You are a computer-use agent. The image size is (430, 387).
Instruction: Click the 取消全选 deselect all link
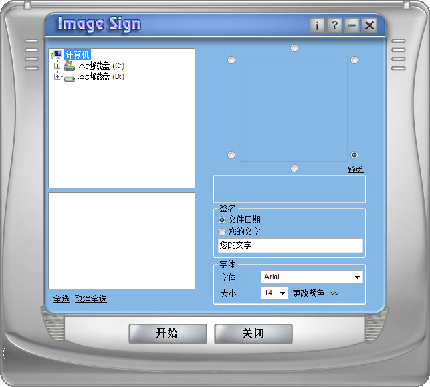[91, 299]
